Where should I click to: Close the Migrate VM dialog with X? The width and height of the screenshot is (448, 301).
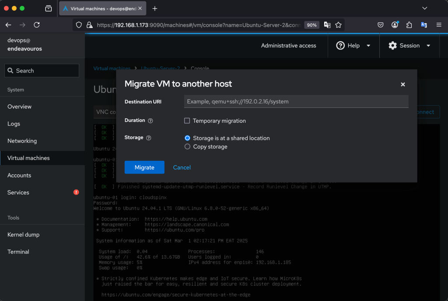point(403,84)
